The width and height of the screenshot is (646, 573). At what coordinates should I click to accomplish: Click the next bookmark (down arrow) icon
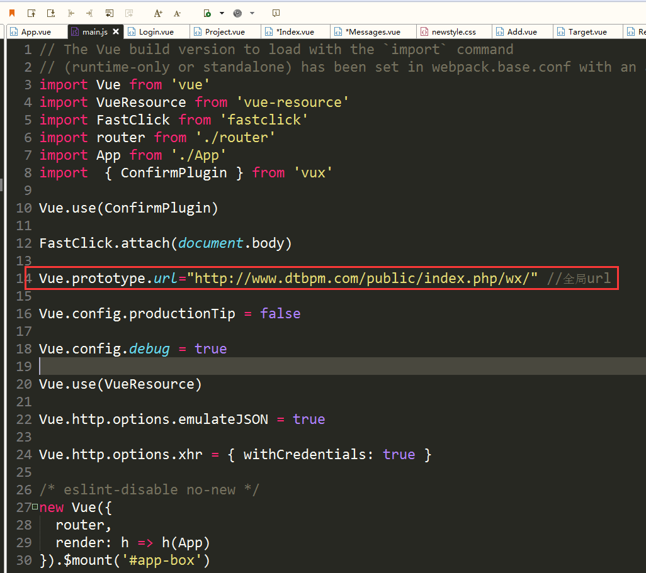(x=51, y=13)
